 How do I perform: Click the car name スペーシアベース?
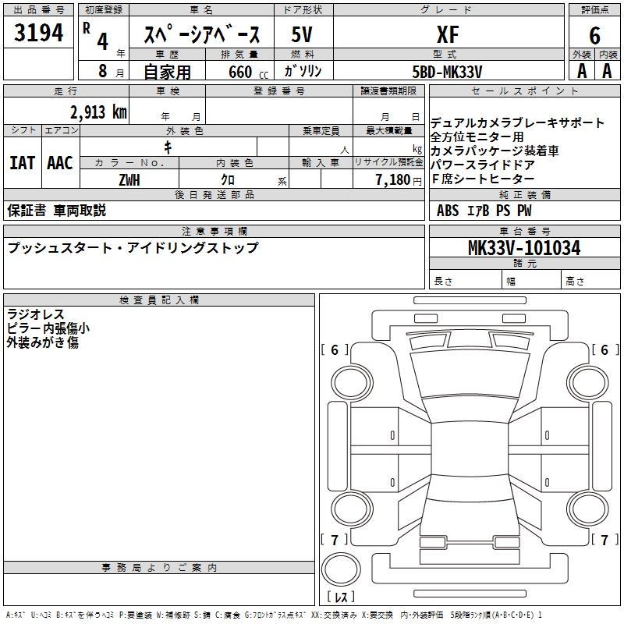point(202,34)
